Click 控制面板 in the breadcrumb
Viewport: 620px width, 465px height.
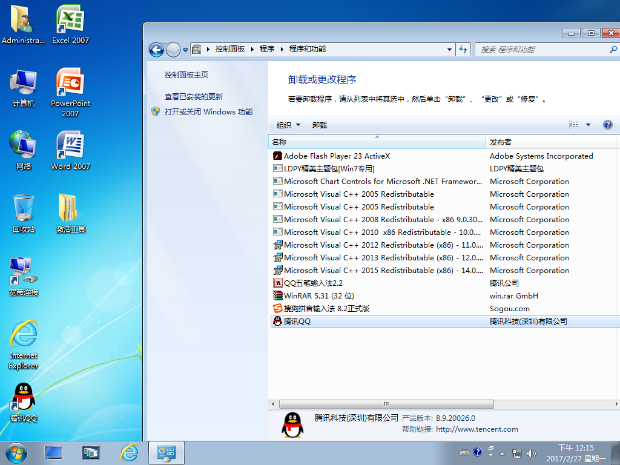click(229, 49)
